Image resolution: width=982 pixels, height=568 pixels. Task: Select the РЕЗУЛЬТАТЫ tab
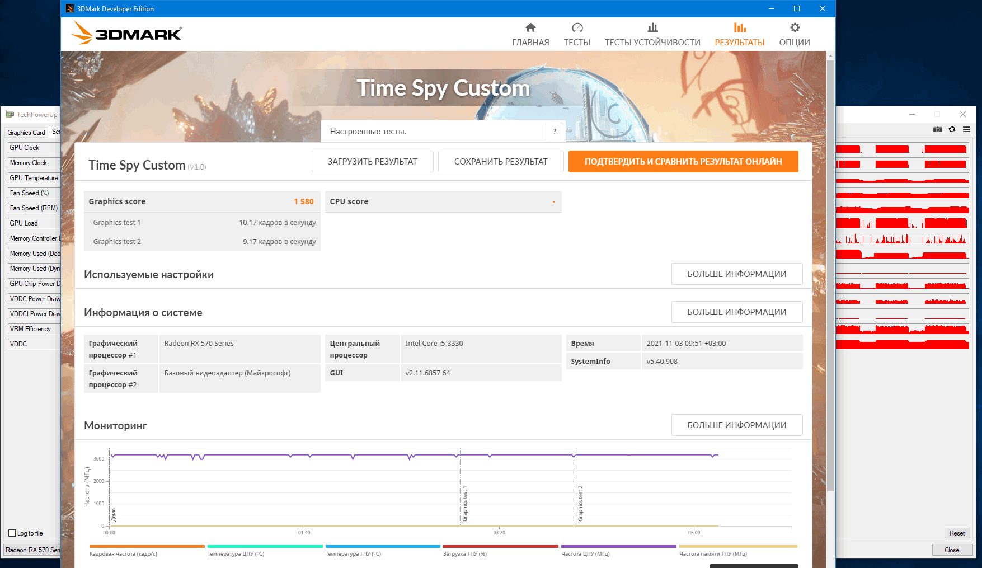tap(739, 35)
